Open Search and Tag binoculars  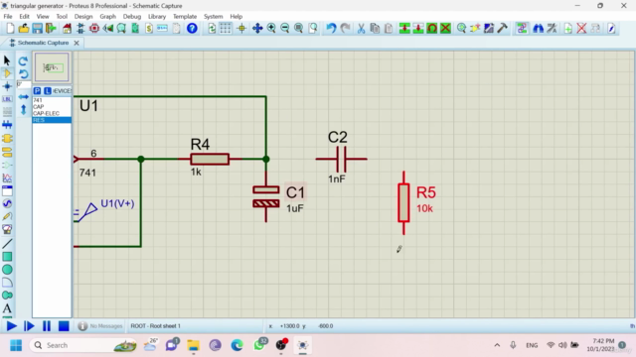[x=538, y=28]
